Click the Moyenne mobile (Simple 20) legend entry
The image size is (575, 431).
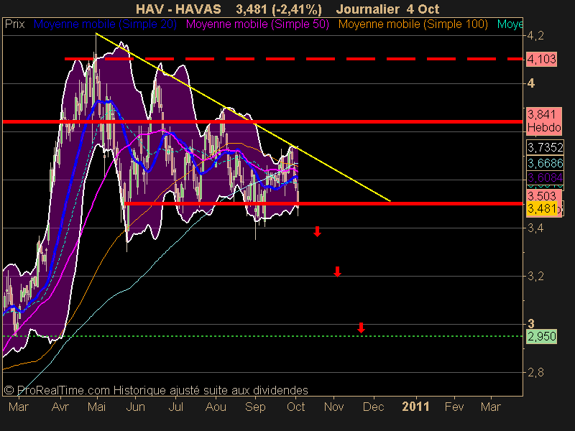click(x=105, y=24)
